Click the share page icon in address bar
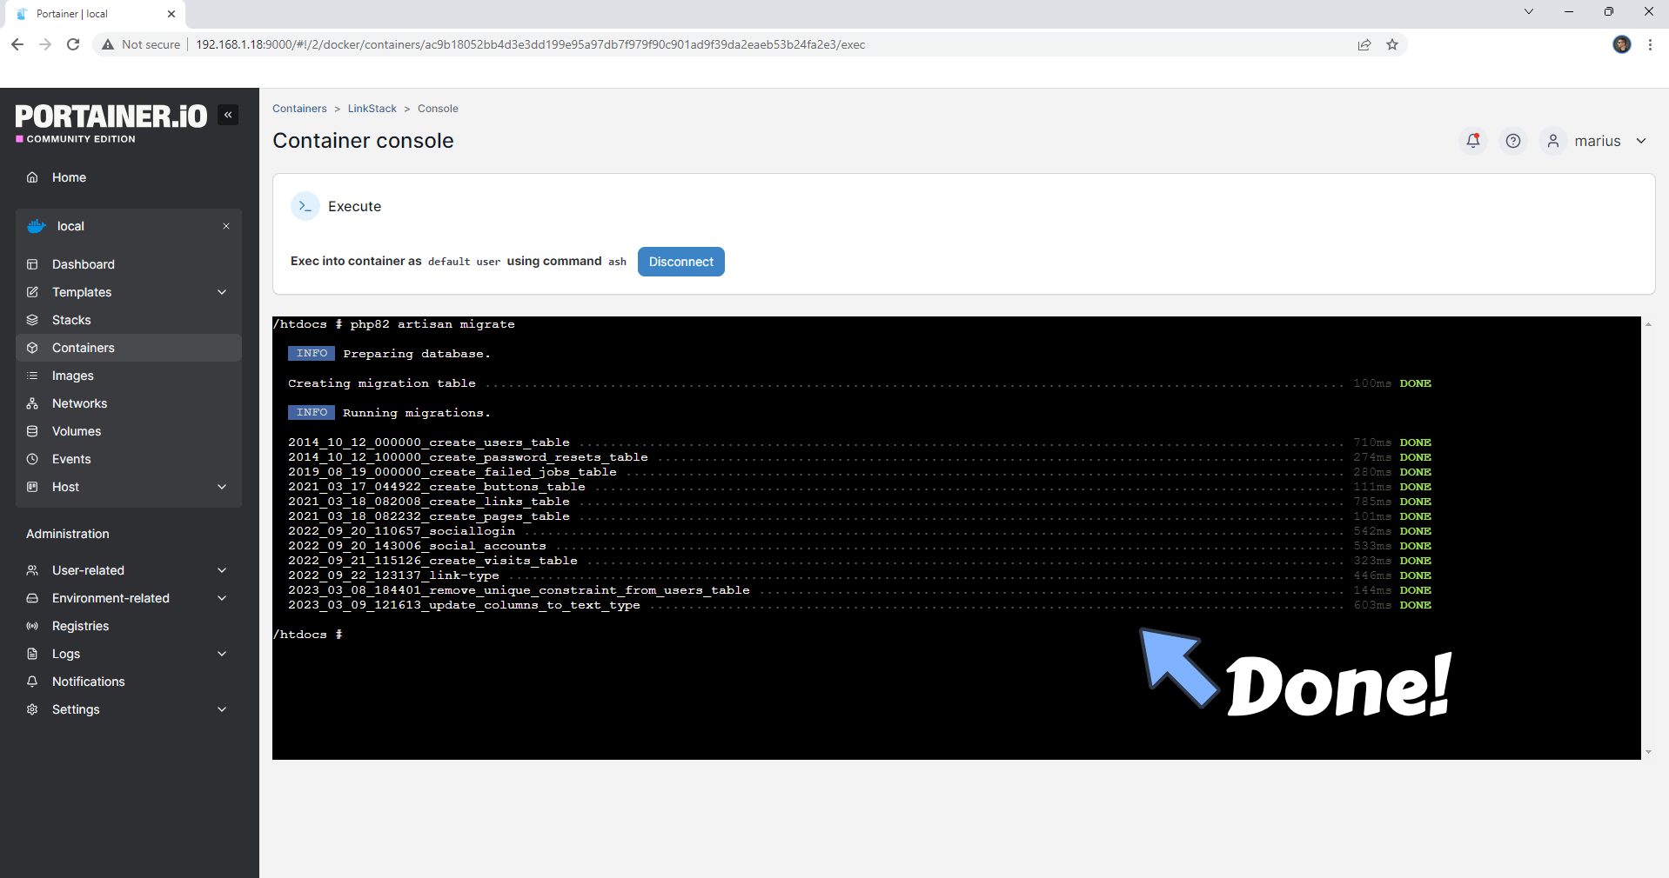 pyautogui.click(x=1364, y=44)
